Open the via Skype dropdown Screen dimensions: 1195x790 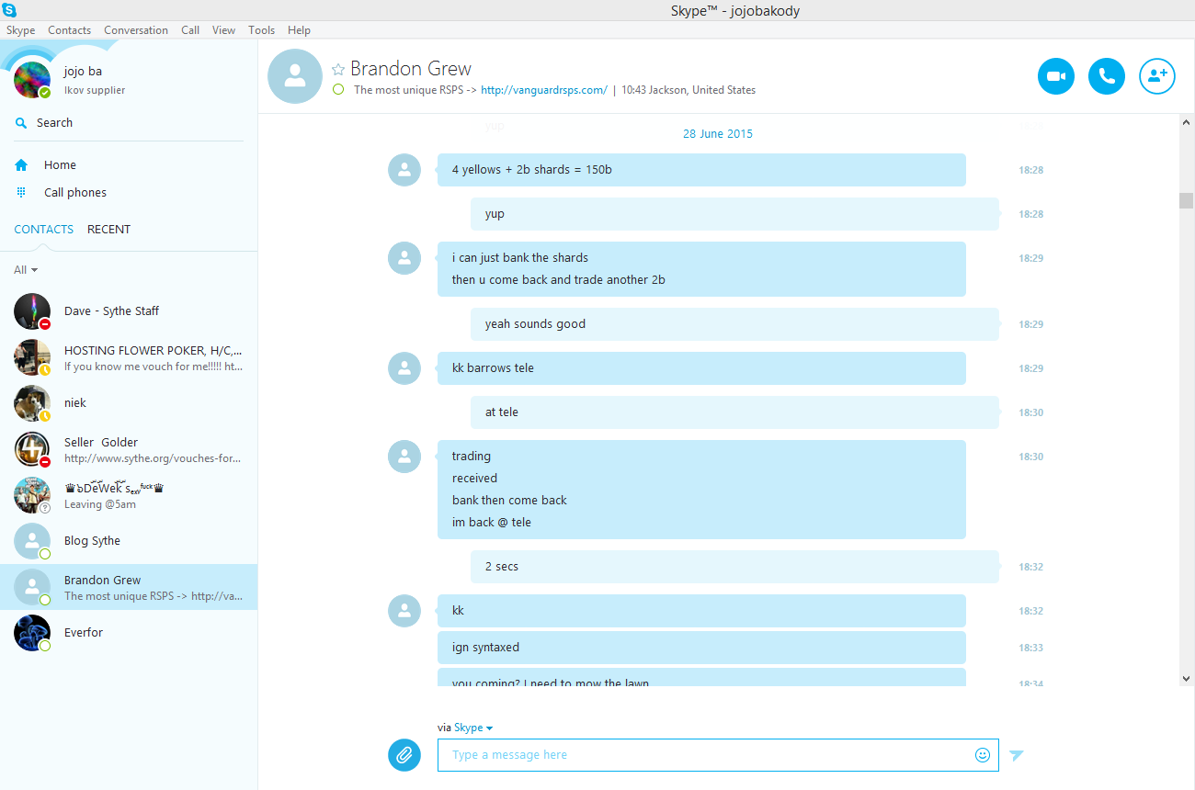(x=473, y=728)
